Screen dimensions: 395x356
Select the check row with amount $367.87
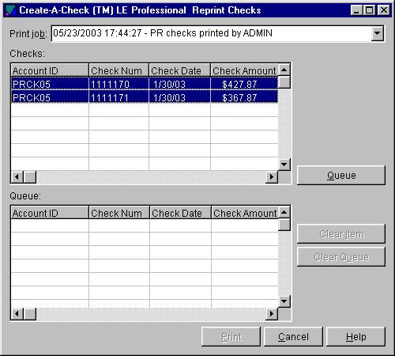click(145, 97)
